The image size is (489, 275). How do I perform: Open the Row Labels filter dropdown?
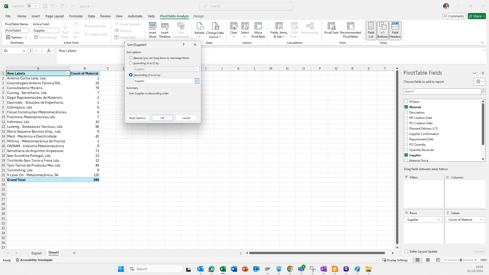[x=67, y=73]
